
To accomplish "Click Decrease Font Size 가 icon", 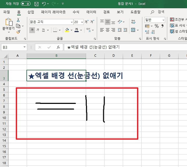I will tap(92, 22).
